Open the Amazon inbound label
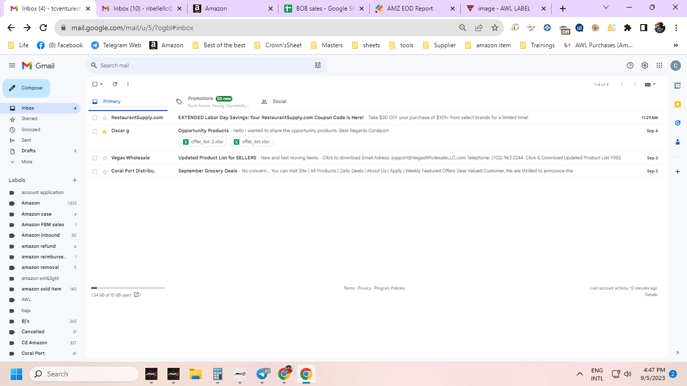Image resolution: width=687 pixels, height=386 pixels. tap(41, 235)
